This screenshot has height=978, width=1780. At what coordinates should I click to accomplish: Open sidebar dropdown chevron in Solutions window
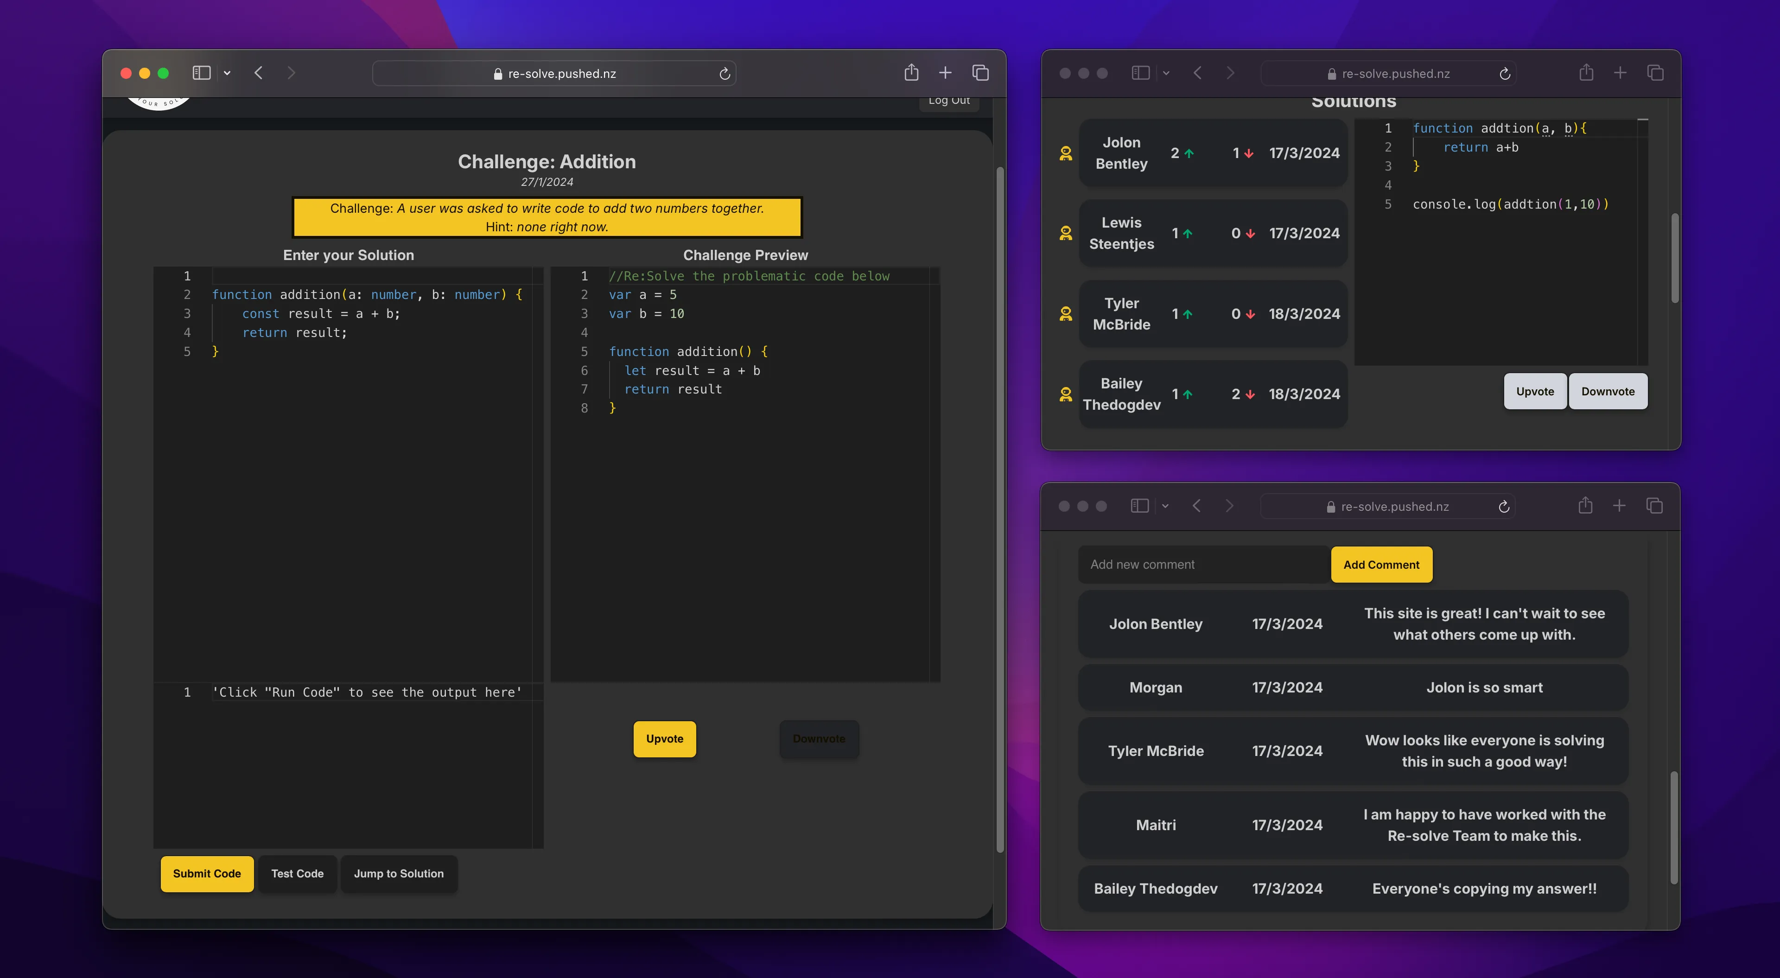click(x=1166, y=73)
